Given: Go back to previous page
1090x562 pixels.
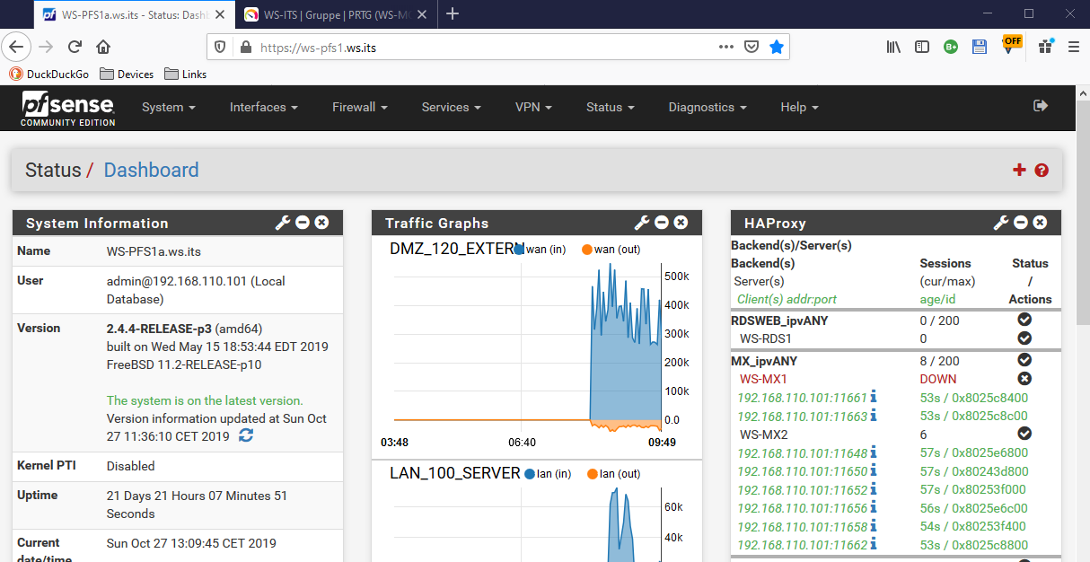Looking at the screenshot, I should (17, 47).
